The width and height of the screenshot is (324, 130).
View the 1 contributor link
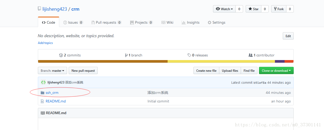(261, 55)
